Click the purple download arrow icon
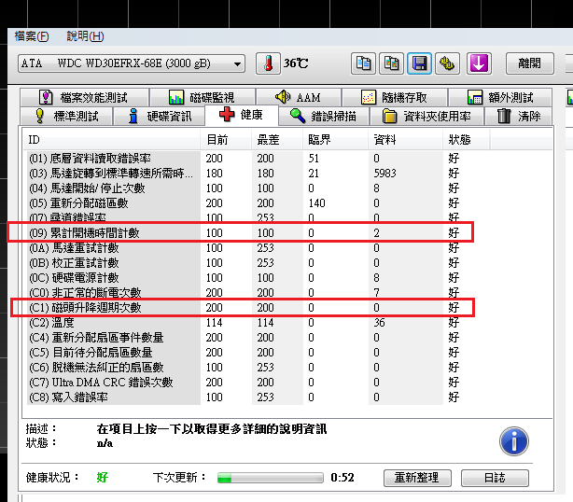Viewport: 573px width, 502px height. pyautogui.click(x=479, y=63)
